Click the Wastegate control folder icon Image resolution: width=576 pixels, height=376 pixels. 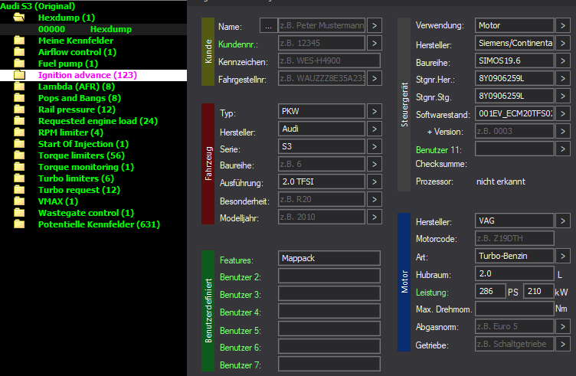tap(19, 213)
